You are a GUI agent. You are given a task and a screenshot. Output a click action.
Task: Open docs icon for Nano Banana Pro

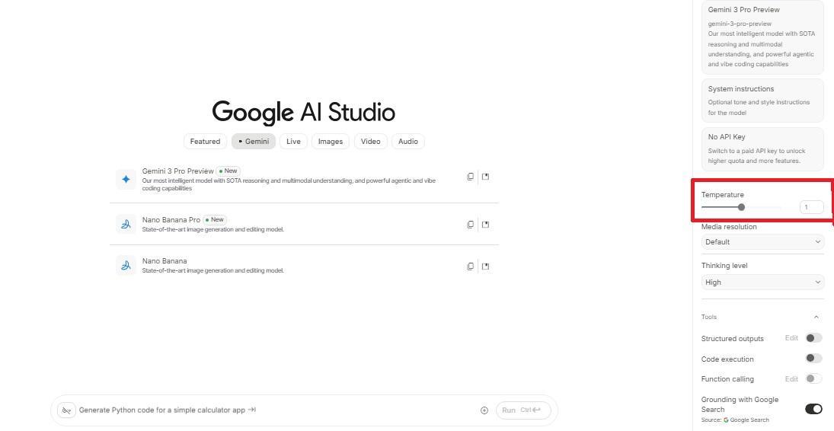486,225
